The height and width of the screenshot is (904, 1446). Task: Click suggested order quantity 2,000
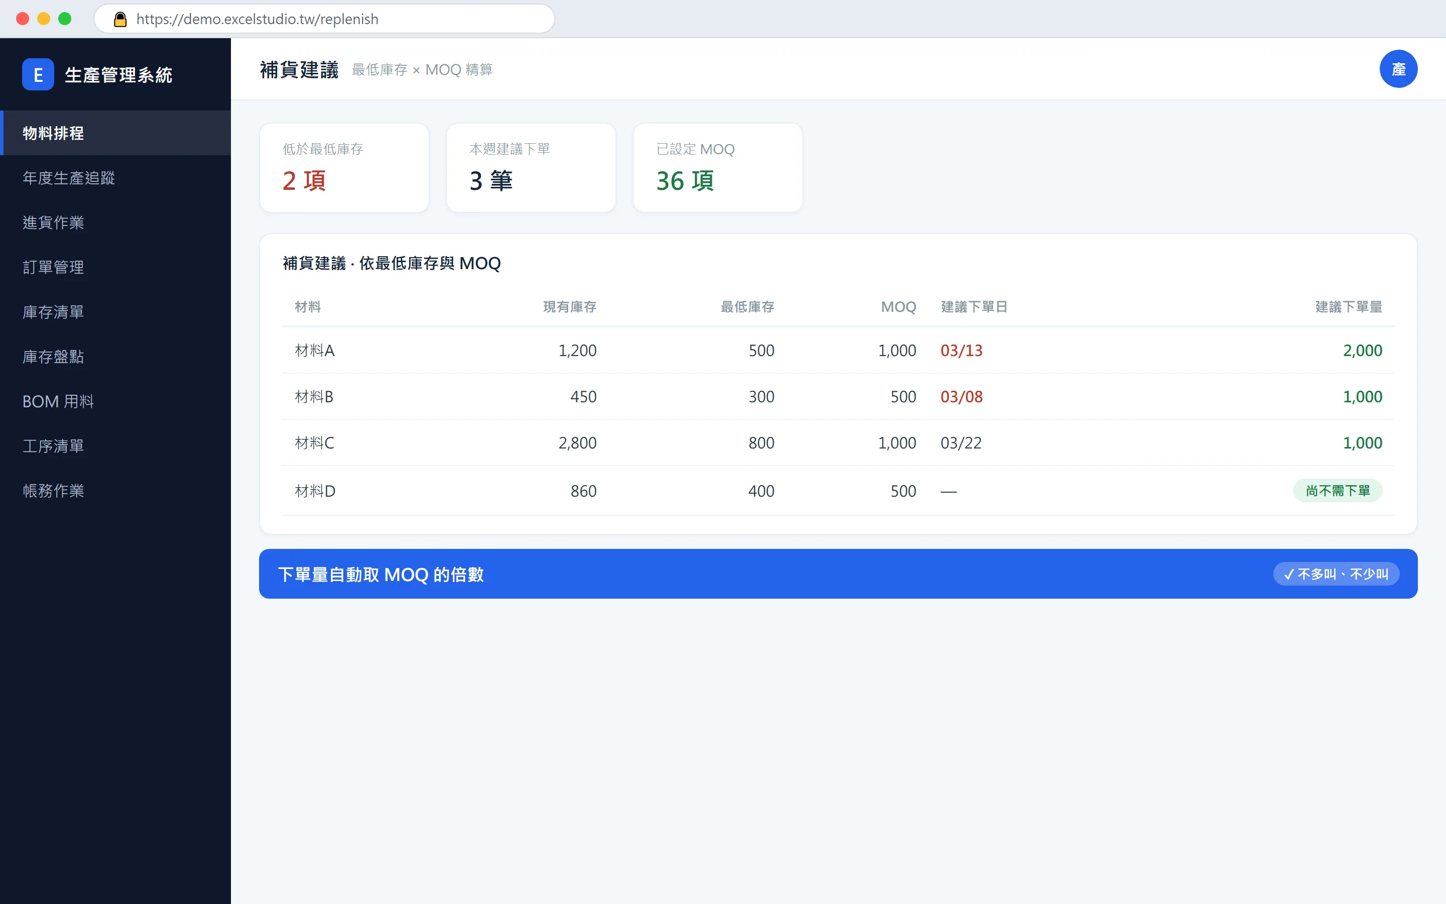pyautogui.click(x=1362, y=351)
